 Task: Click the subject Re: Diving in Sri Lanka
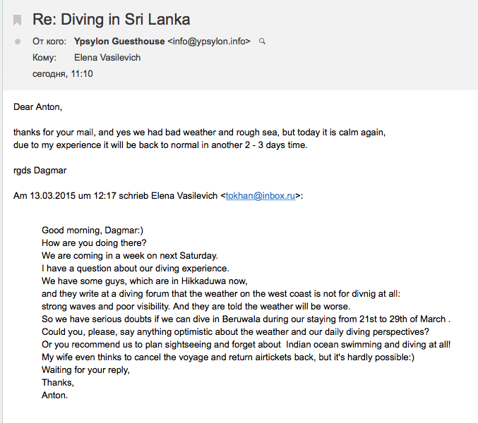click(x=112, y=20)
